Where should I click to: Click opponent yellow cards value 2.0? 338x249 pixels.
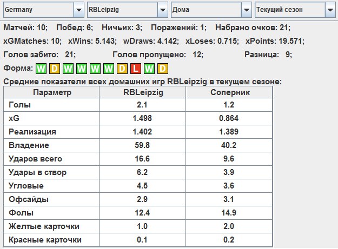(x=229, y=226)
